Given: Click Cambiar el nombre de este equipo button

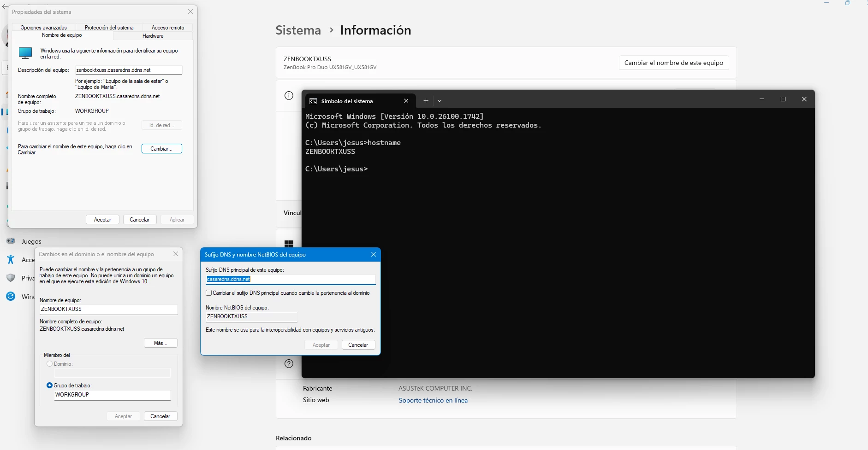Looking at the screenshot, I should coord(674,63).
